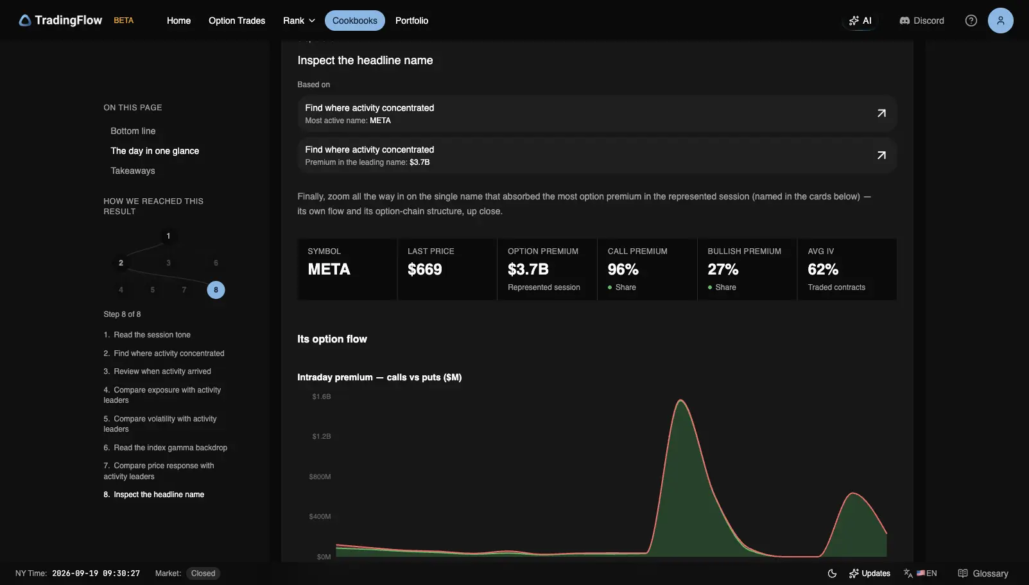Viewport: 1029px width, 585px height.
Task: Click the BETA label beside the logo
Action: [x=124, y=21]
